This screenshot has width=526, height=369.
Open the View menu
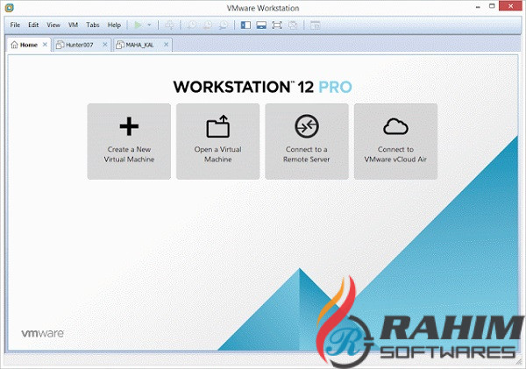[53, 25]
